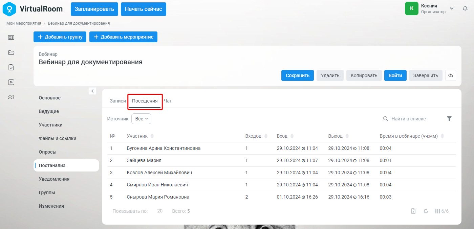Sort by the Выход column arrows
474x229 pixels.
(x=347, y=136)
